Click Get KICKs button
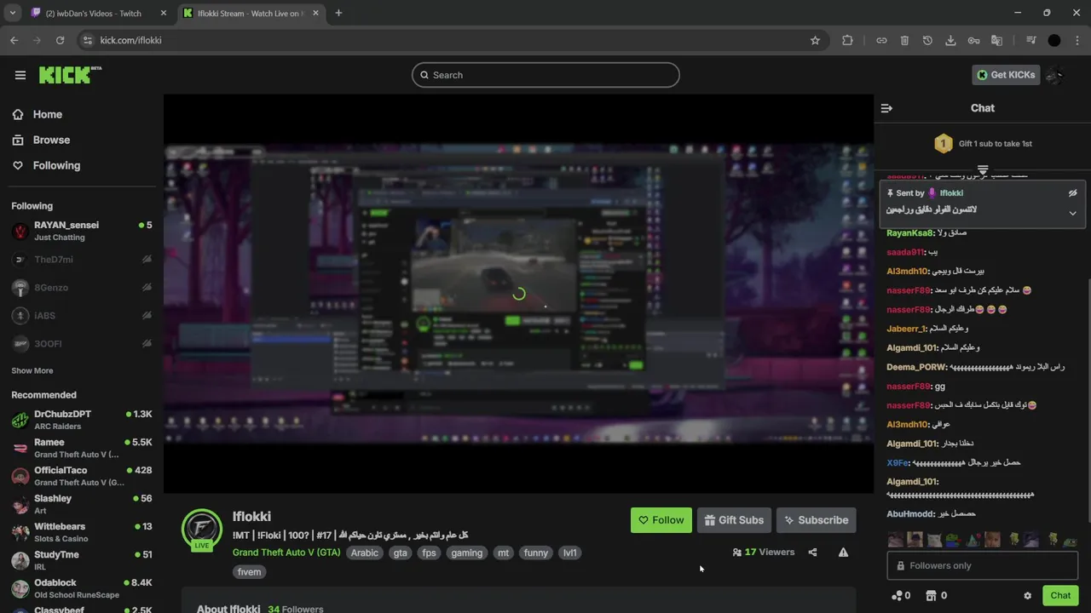Image resolution: width=1091 pixels, height=613 pixels. pyautogui.click(x=1006, y=75)
